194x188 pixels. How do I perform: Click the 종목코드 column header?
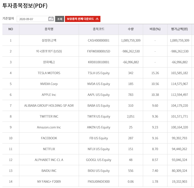click(x=99, y=29)
